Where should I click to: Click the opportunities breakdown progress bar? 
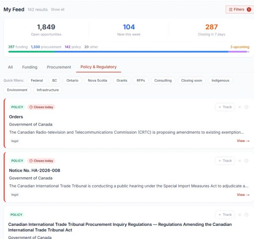point(129,52)
